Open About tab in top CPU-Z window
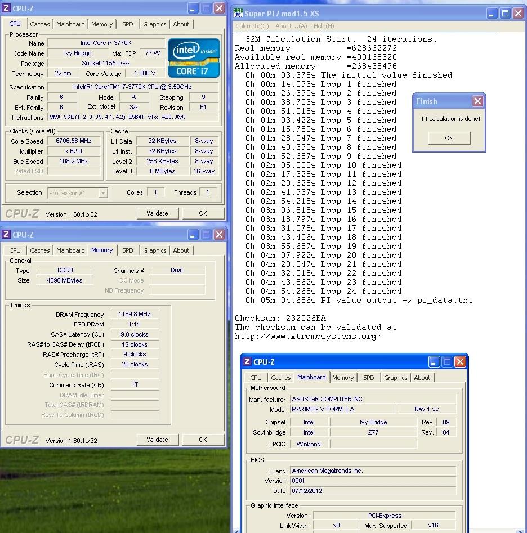This screenshot has width=527, height=533. pos(181,24)
